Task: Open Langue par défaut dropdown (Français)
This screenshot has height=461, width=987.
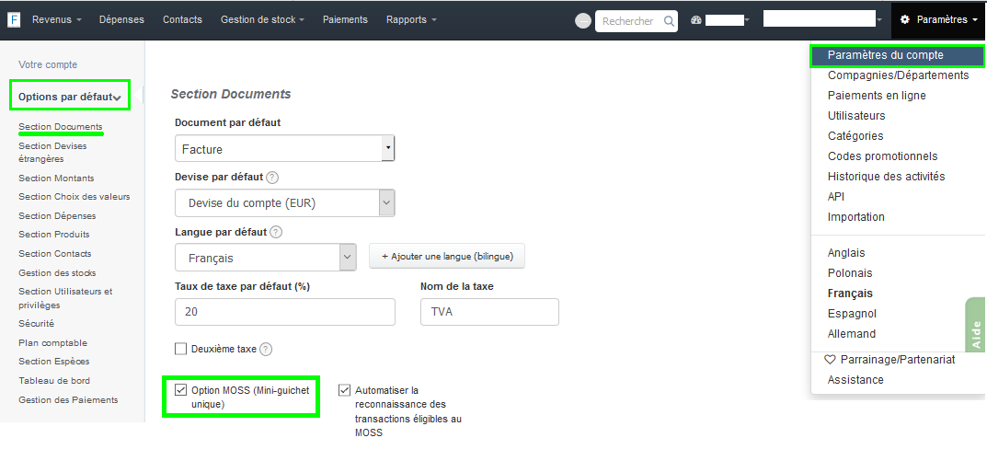Action: (x=266, y=258)
